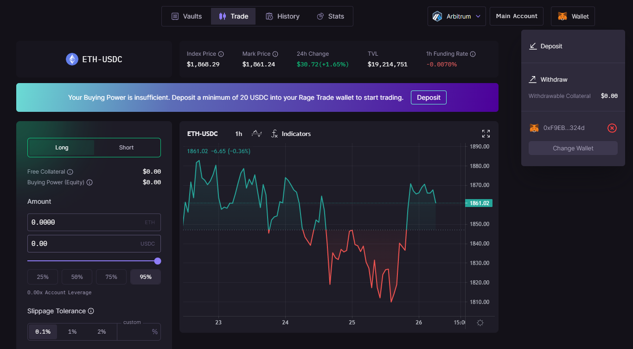
Task: Click the Change Wallet button
Action: click(573, 148)
